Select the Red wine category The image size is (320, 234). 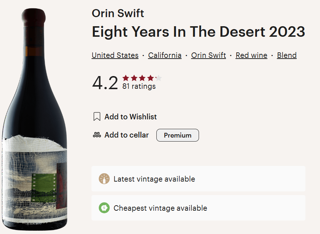(x=251, y=55)
